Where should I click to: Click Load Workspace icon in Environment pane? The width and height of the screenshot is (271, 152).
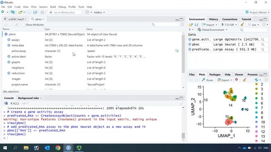pos(191,25)
